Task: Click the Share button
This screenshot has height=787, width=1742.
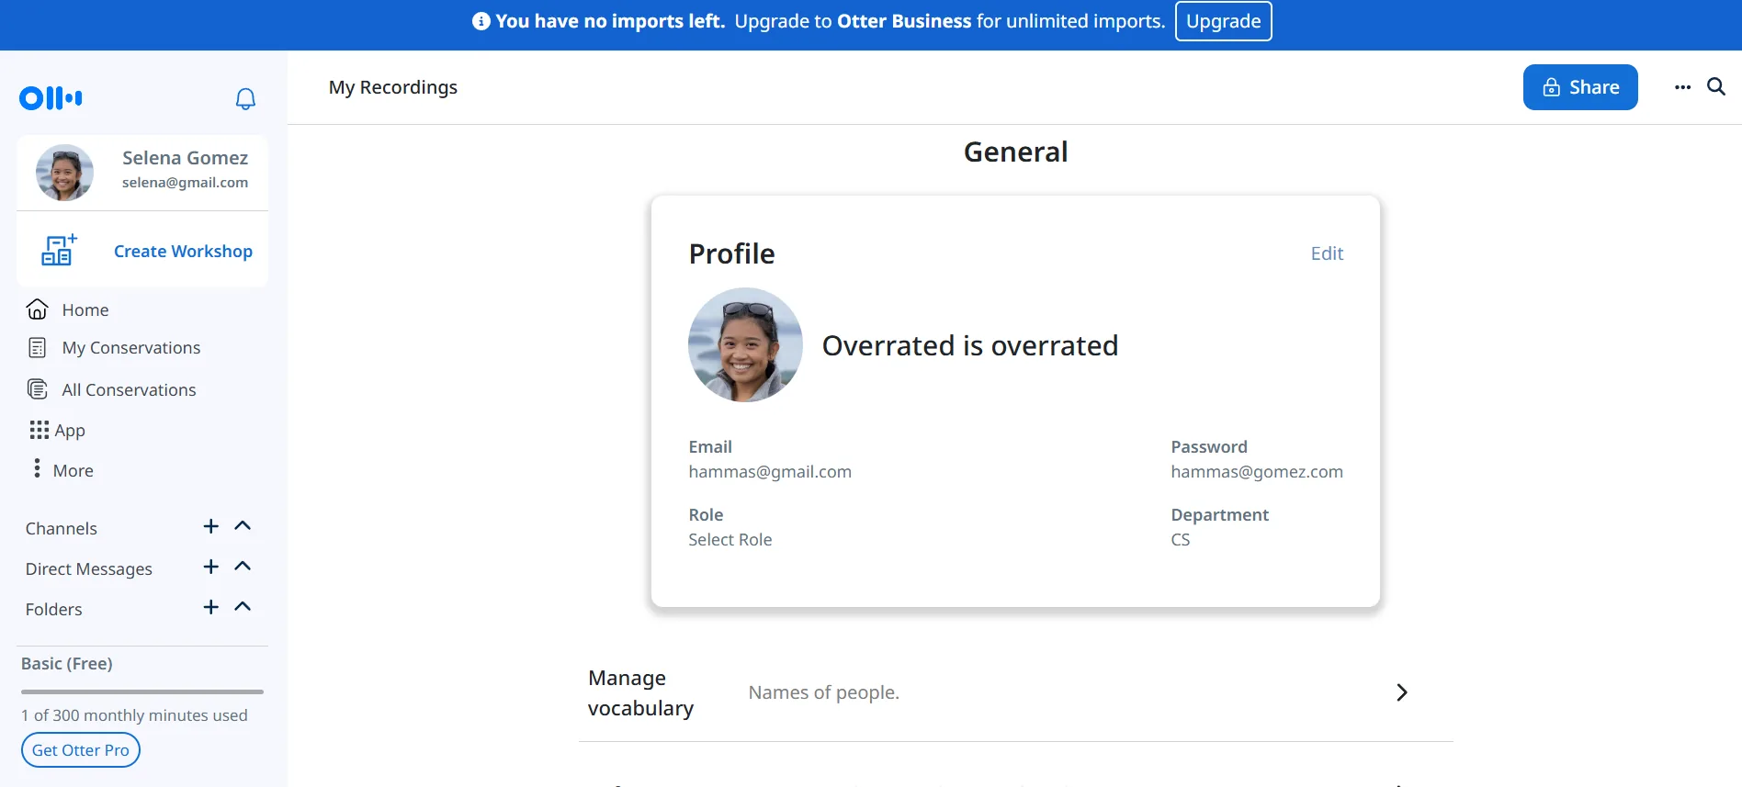Action: [1579, 87]
